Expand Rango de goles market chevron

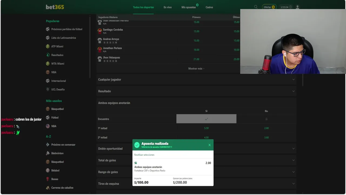tap(294, 172)
